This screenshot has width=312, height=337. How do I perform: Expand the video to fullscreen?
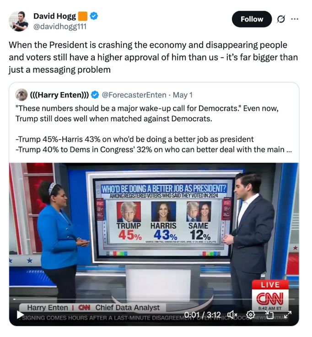(288, 315)
